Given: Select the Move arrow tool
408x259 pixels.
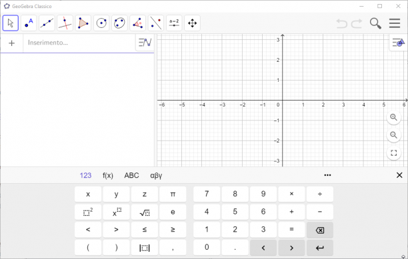Looking at the screenshot, I should pyautogui.click(x=11, y=23).
